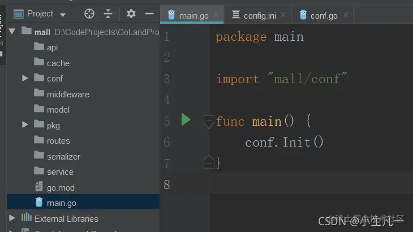Click the service folder icon

[39, 171]
